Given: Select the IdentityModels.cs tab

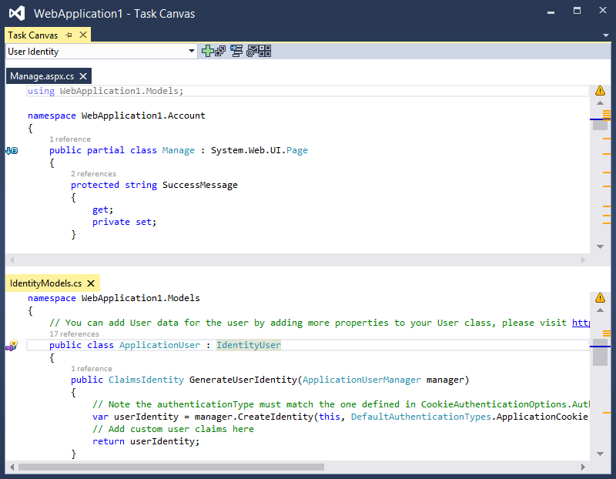Looking at the screenshot, I should point(45,283).
